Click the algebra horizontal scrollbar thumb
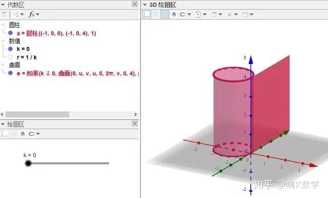Viewport: 328px width, 198px height. 37,114
